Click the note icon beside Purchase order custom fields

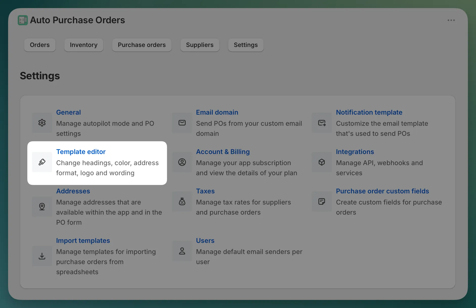[x=322, y=201]
